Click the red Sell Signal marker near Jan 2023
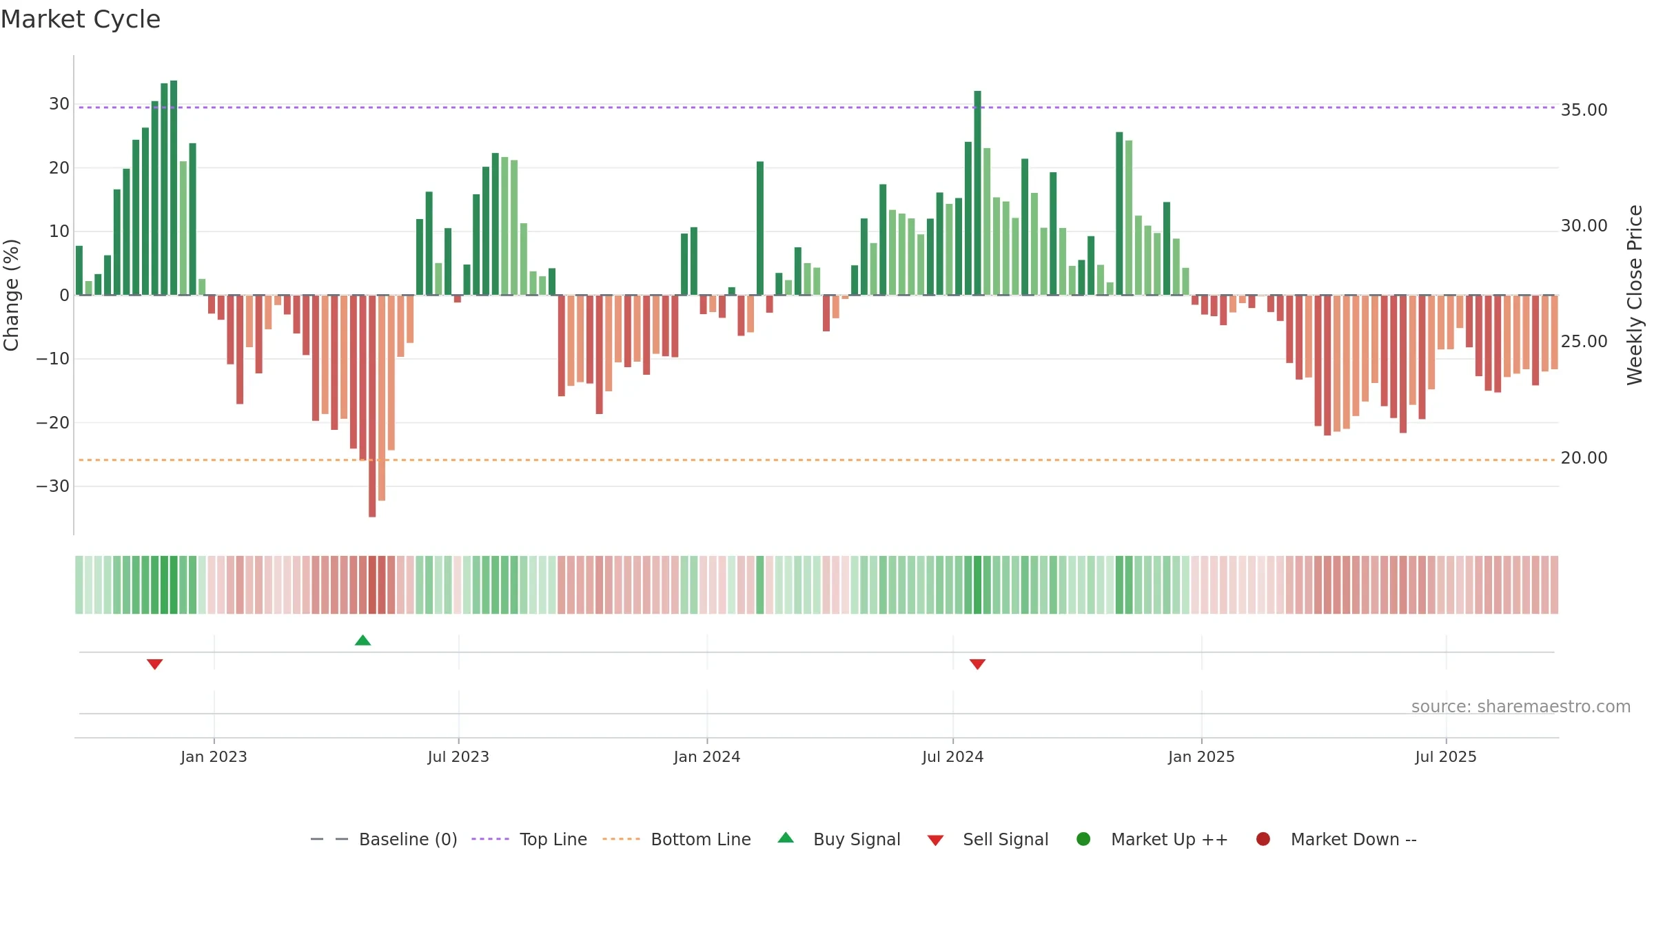 click(x=154, y=664)
